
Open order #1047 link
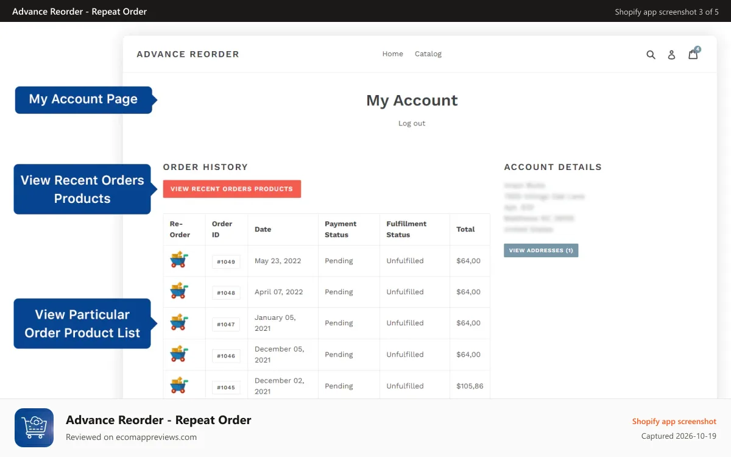pos(226,324)
